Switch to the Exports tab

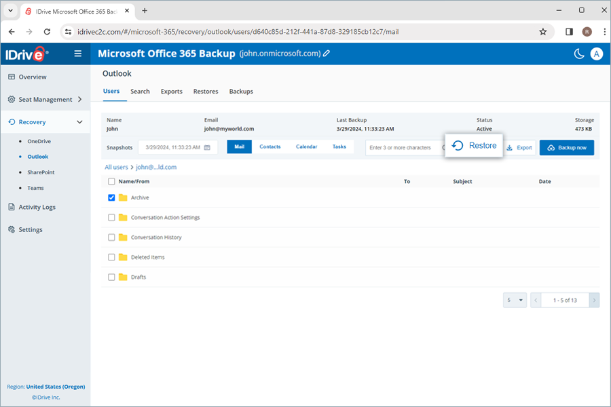coord(171,92)
